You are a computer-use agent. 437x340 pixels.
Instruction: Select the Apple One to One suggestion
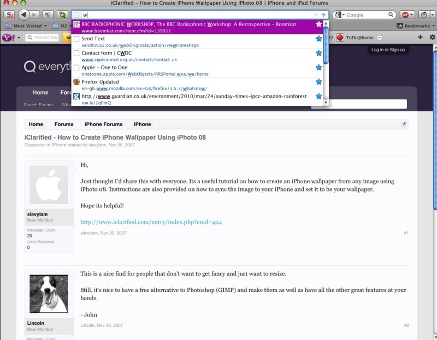tap(197, 70)
